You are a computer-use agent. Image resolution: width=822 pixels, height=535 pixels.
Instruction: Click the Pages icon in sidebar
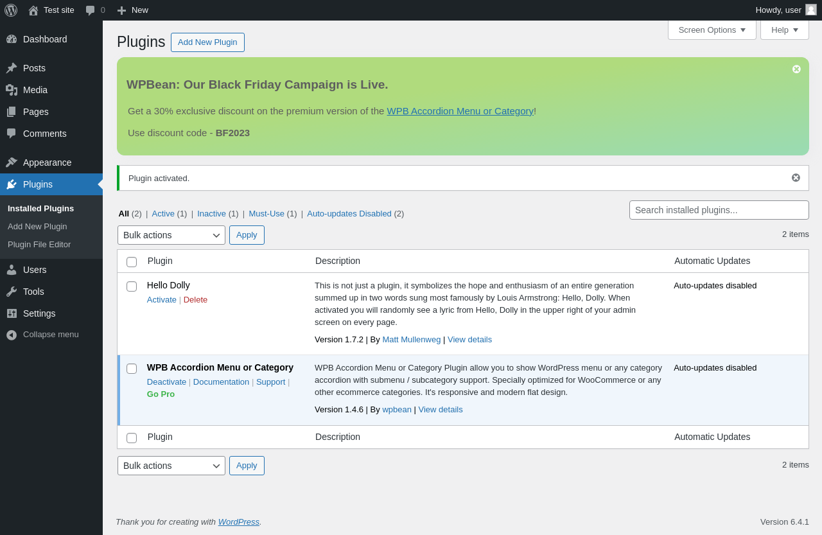coord(12,112)
